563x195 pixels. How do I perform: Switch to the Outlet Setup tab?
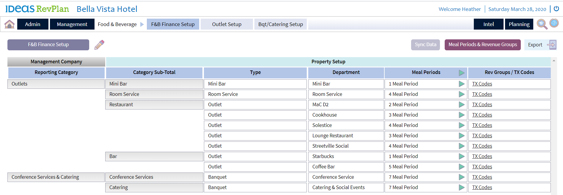pyautogui.click(x=227, y=24)
